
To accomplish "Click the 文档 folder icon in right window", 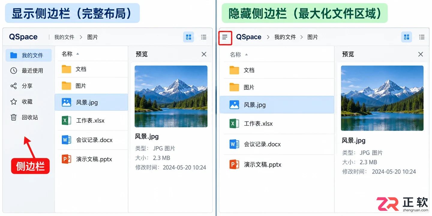I will click(234, 70).
